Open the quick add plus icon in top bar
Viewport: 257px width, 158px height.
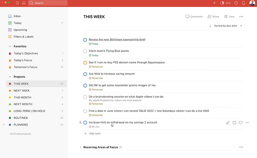click(x=215, y=3)
